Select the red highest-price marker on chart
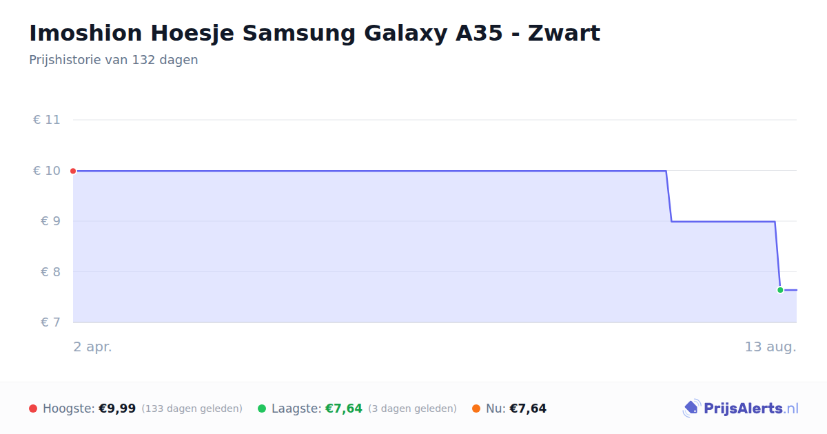This screenshot has width=827, height=434. (x=73, y=171)
